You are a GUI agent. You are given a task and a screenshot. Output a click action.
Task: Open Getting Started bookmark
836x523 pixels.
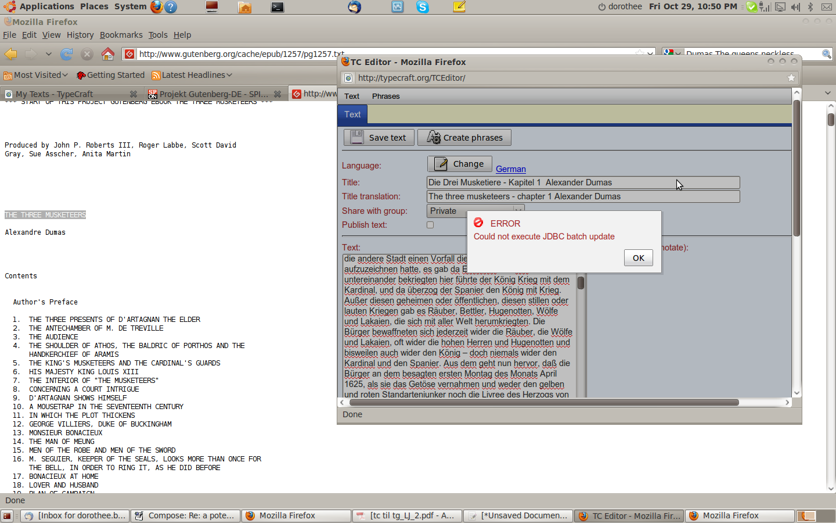[x=110, y=75]
